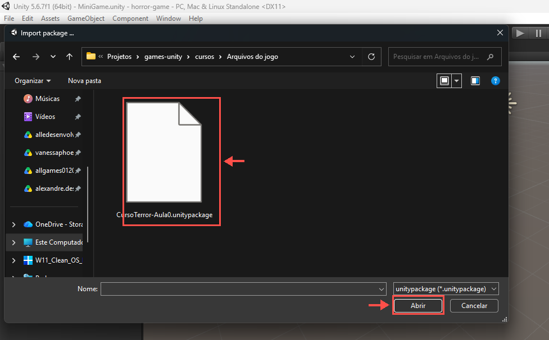Expand the W11_Clean_OS drive node
This screenshot has width=549, height=340.
(x=13, y=260)
